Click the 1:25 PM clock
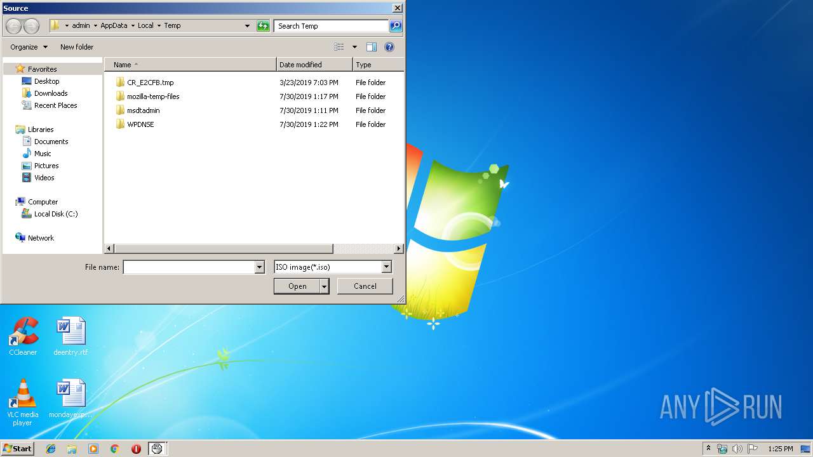 click(x=780, y=449)
